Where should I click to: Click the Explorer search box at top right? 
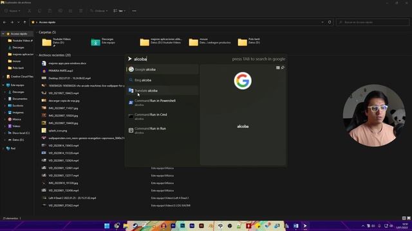pos(373,22)
